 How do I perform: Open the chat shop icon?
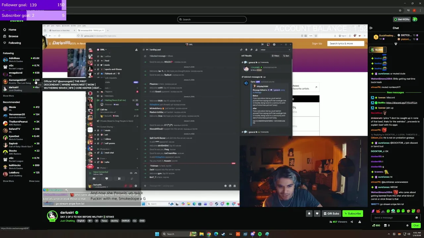tap(386, 225)
